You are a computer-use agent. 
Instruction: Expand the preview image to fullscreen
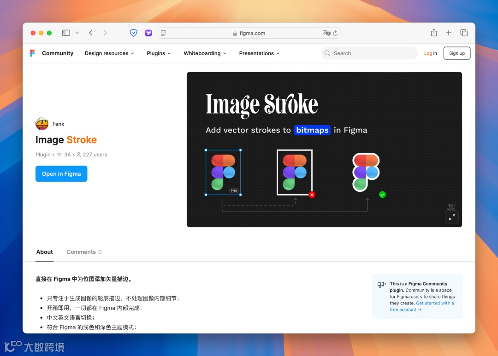click(451, 217)
